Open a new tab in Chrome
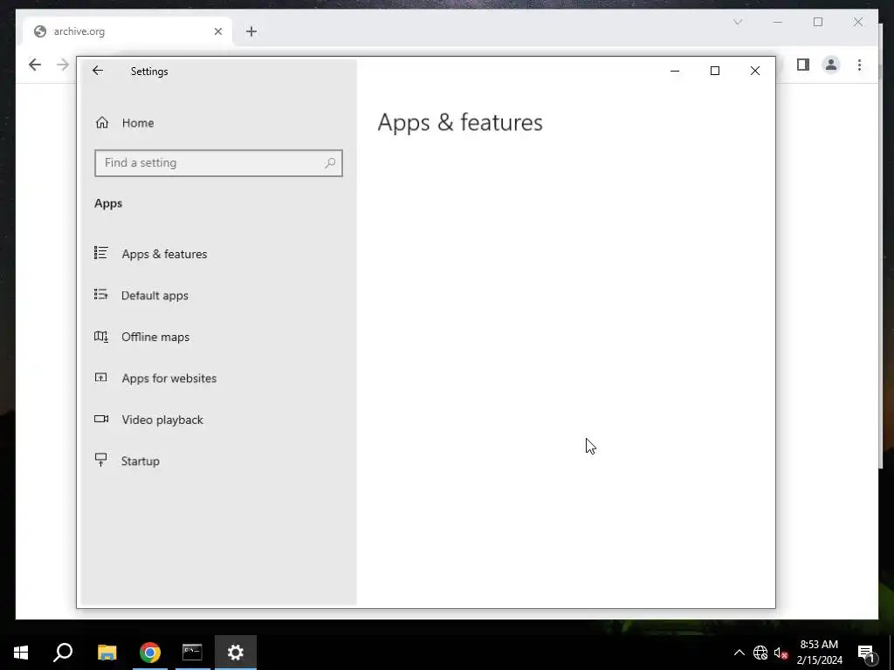The height and width of the screenshot is (670, 894). pyautogui.click(x=251, y=31)
